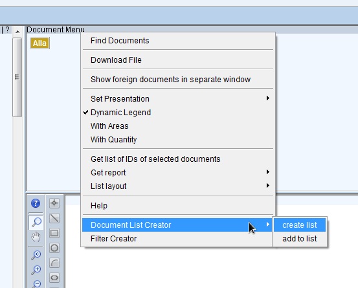Click the zoom in plus magnifier
This screenshot has height=288, width=358.
[x=36, y=270]
